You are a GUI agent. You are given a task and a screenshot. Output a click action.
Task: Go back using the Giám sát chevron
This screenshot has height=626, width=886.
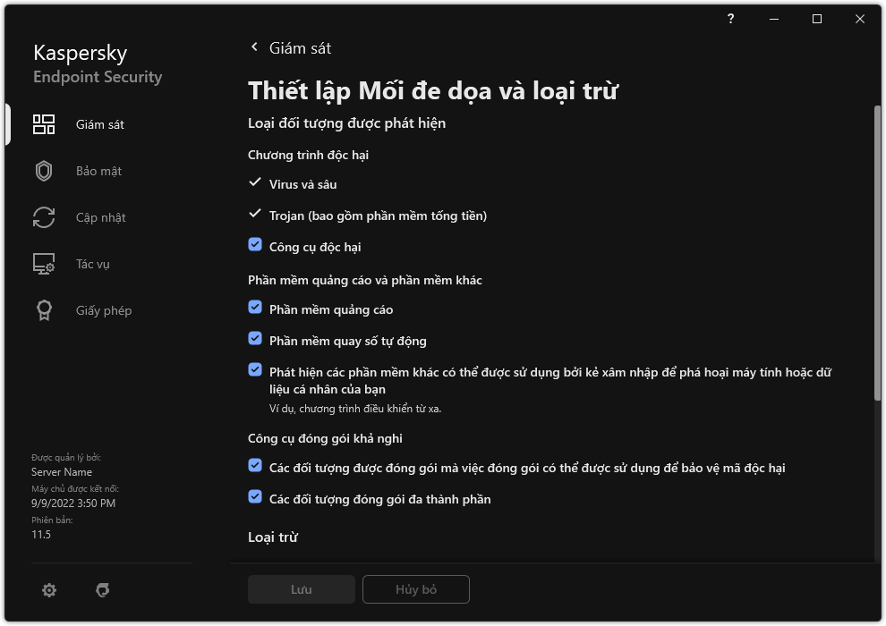point(255,47)
